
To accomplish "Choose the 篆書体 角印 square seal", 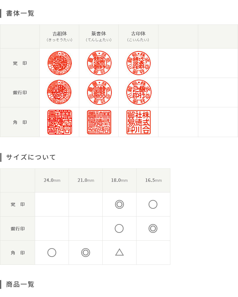I will [99, 122].
